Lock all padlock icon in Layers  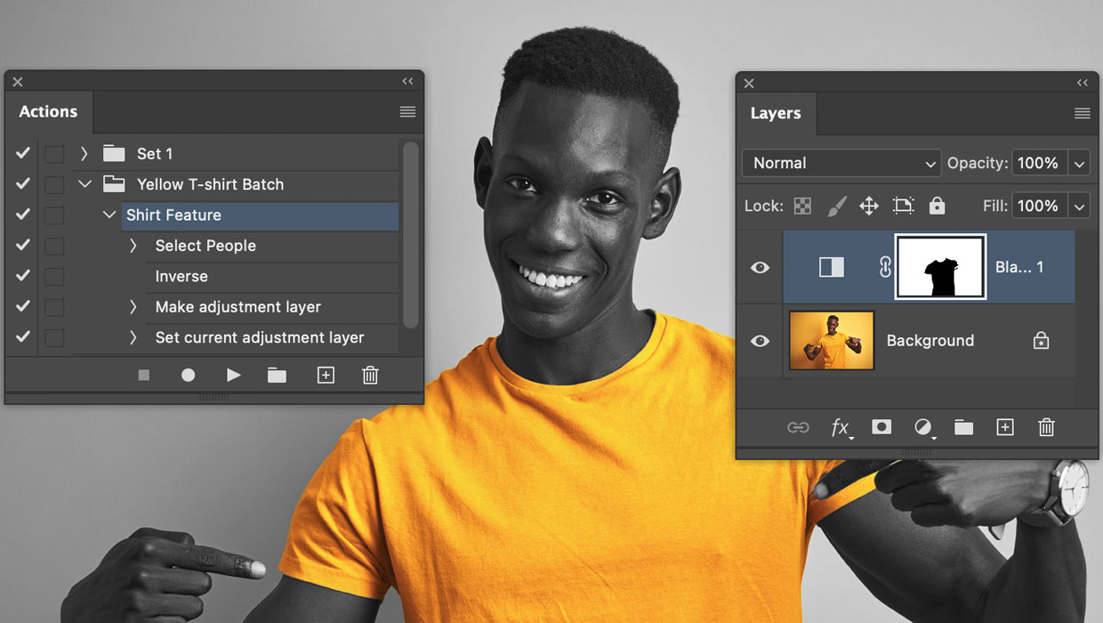pyautogui.click(x=937, y=206)
